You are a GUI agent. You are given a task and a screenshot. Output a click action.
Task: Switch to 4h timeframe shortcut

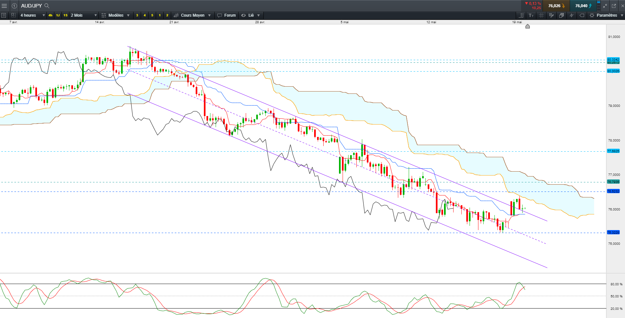50,15
